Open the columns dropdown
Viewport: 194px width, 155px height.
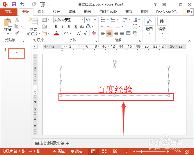click(x=120, y=26)
